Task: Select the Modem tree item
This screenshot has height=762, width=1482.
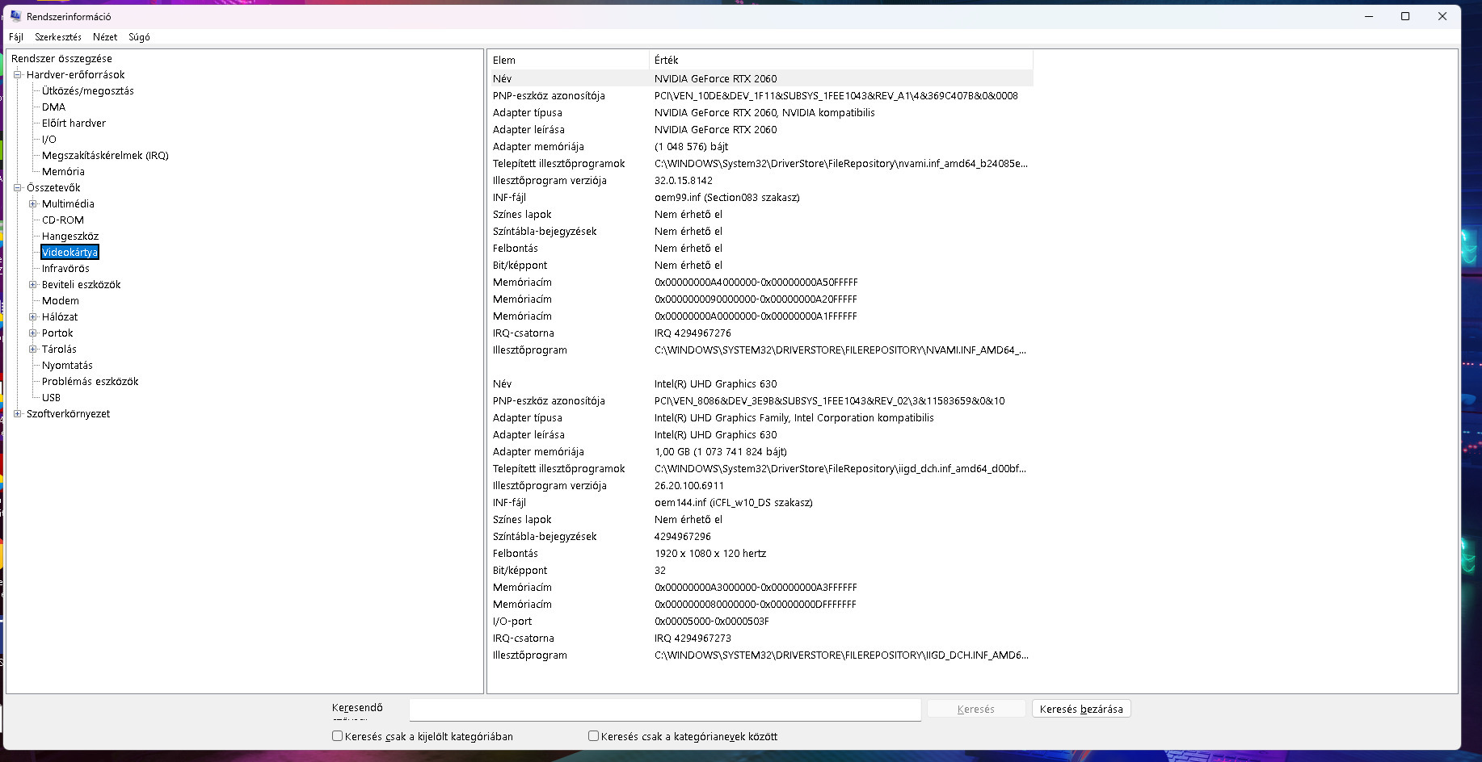Action: pyautogui.click(x=61, y=300)
